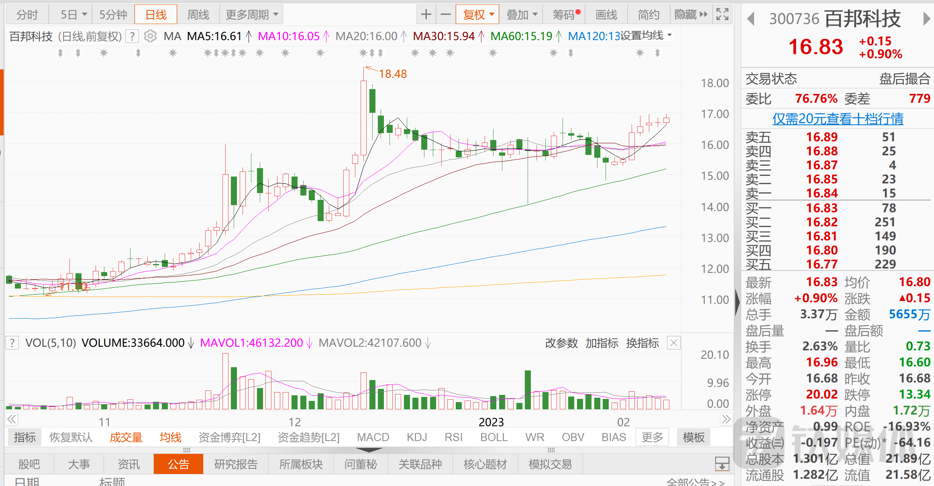Viewport: 934px width, 486px height.
Task: Go to previous stock arrow
Action: pyautogui.click(x=751, y=19)
